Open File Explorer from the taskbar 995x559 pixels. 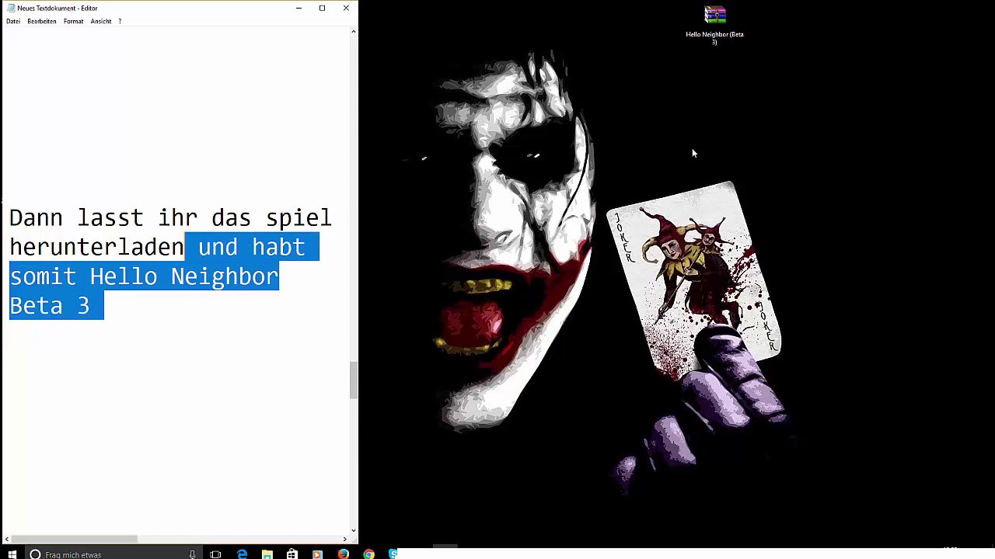pyautogui.click(x=267, y=554)
